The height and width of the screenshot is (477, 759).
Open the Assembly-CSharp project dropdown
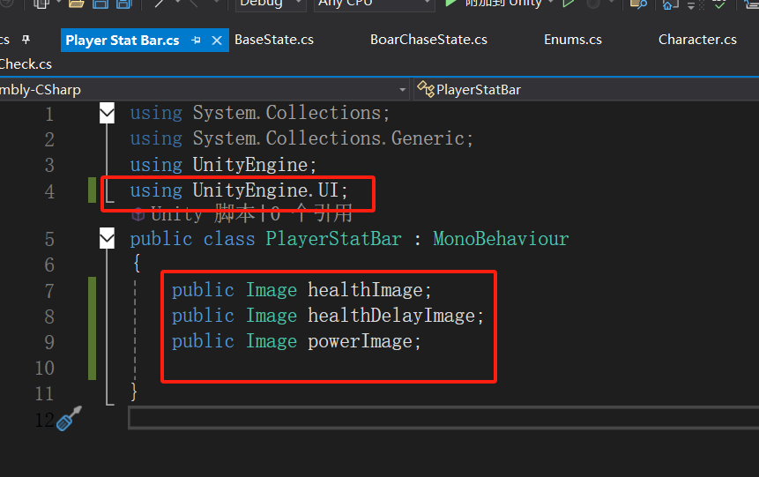tap(402, 90)
